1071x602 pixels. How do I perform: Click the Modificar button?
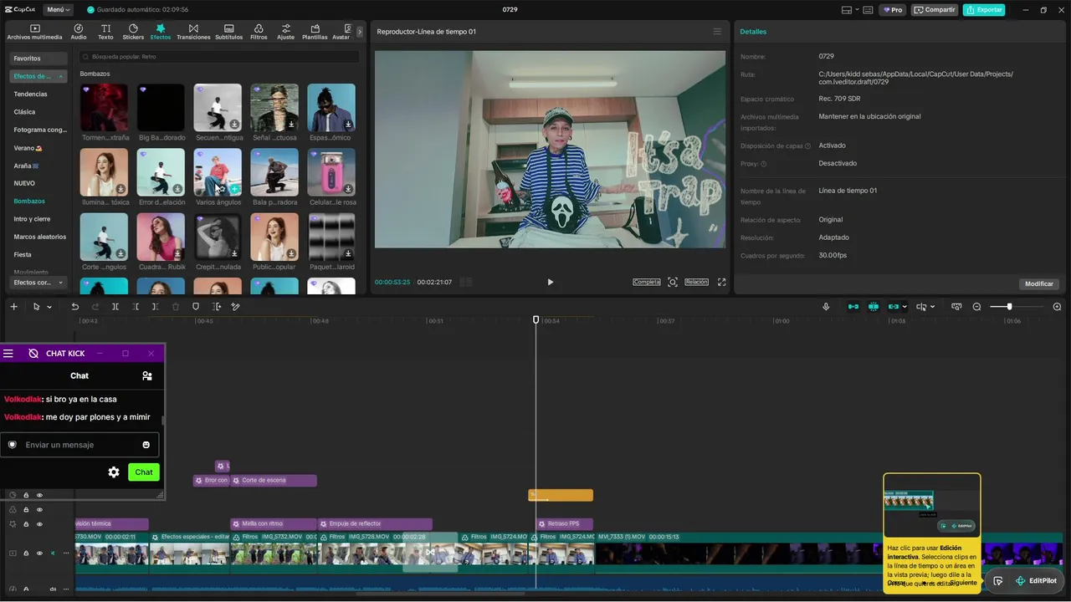point(1038,283)
